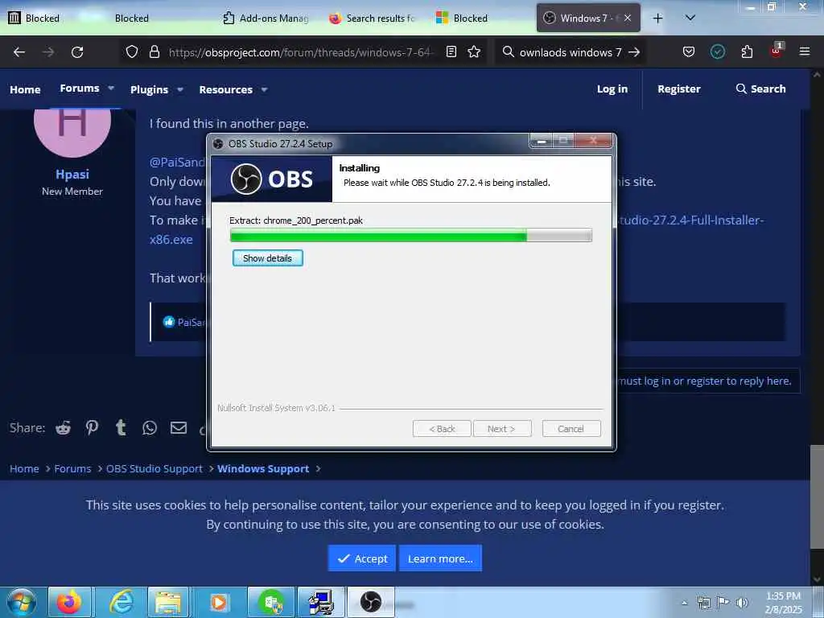824x618 pixels.
Task: Open the x86.exe installer link
Action: tap(171, 239)
